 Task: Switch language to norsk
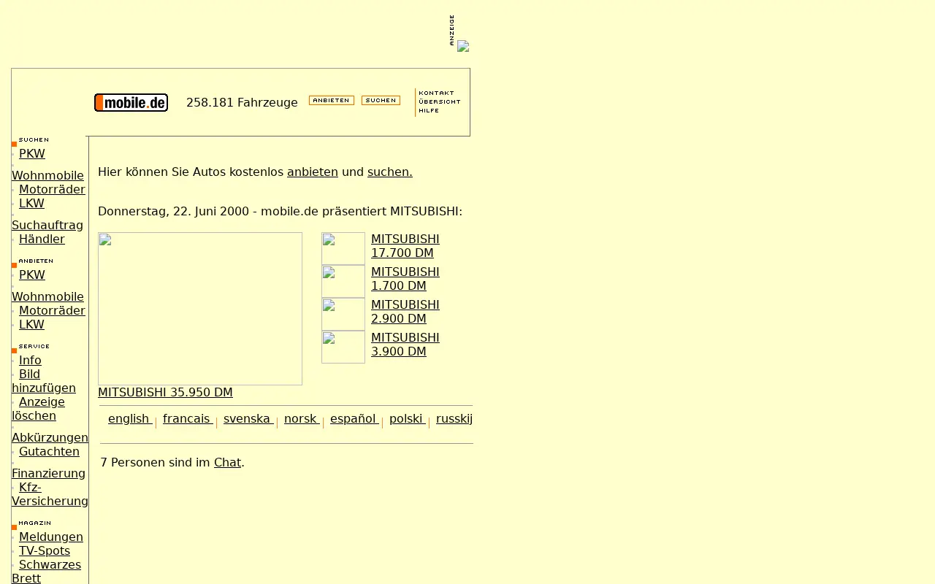(302, 419)
